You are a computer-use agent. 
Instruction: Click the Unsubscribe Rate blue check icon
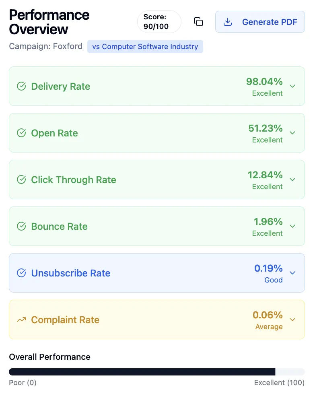(21, 273)
